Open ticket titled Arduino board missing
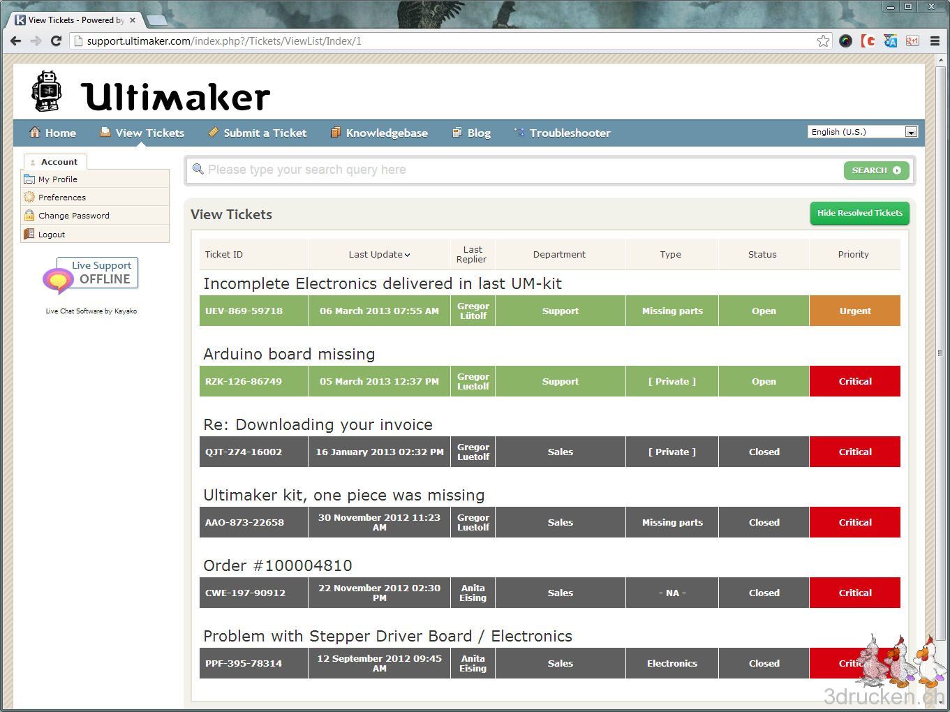 pyautogui.click(x=289, y=354)
